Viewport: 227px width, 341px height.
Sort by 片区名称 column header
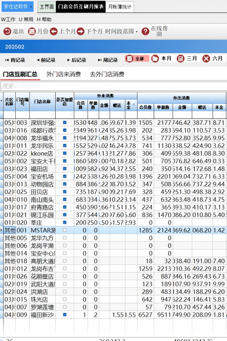(x=9, y=101)
